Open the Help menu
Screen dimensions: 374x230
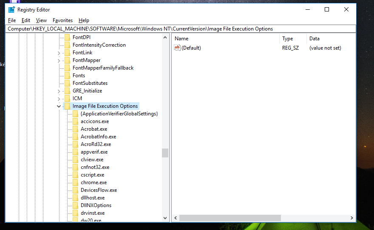point(84,20)
